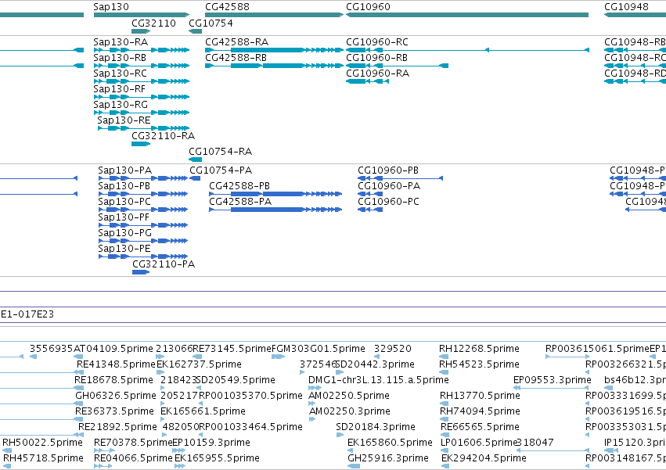Click the CG10960-RA transcript label
The image size is (666, 470).
pos(377,74)
